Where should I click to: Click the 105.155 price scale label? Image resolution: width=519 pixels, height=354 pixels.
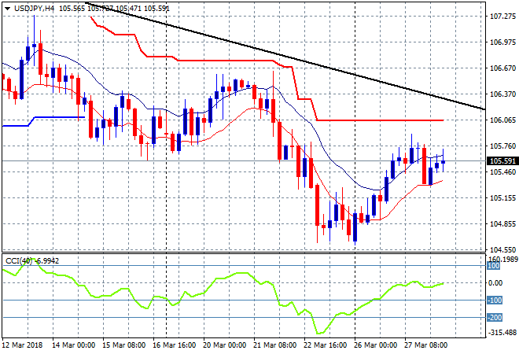502,198
